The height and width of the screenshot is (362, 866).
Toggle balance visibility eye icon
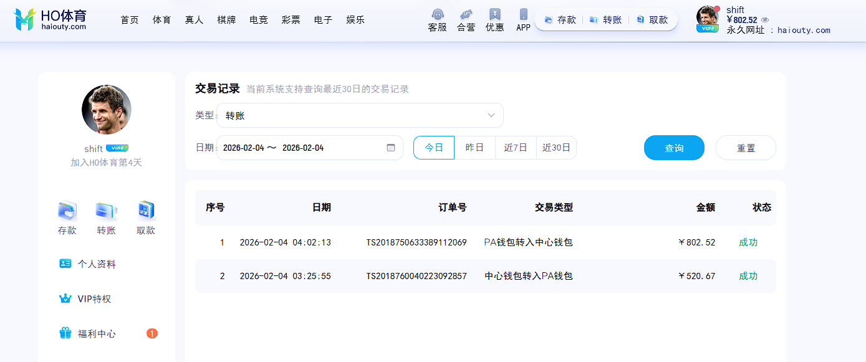pos(765,20)
